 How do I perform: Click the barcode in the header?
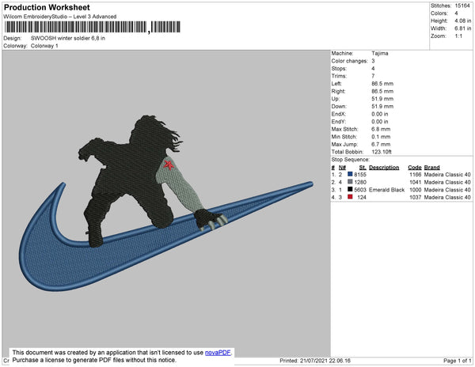93,27
